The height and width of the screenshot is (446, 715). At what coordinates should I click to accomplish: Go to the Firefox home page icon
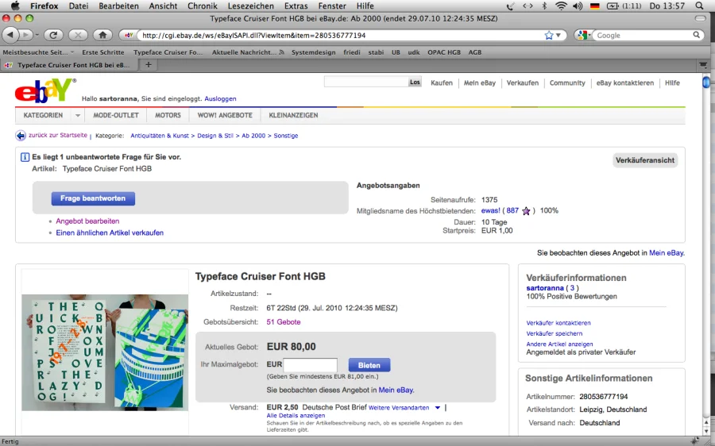(x=102, y=35)
